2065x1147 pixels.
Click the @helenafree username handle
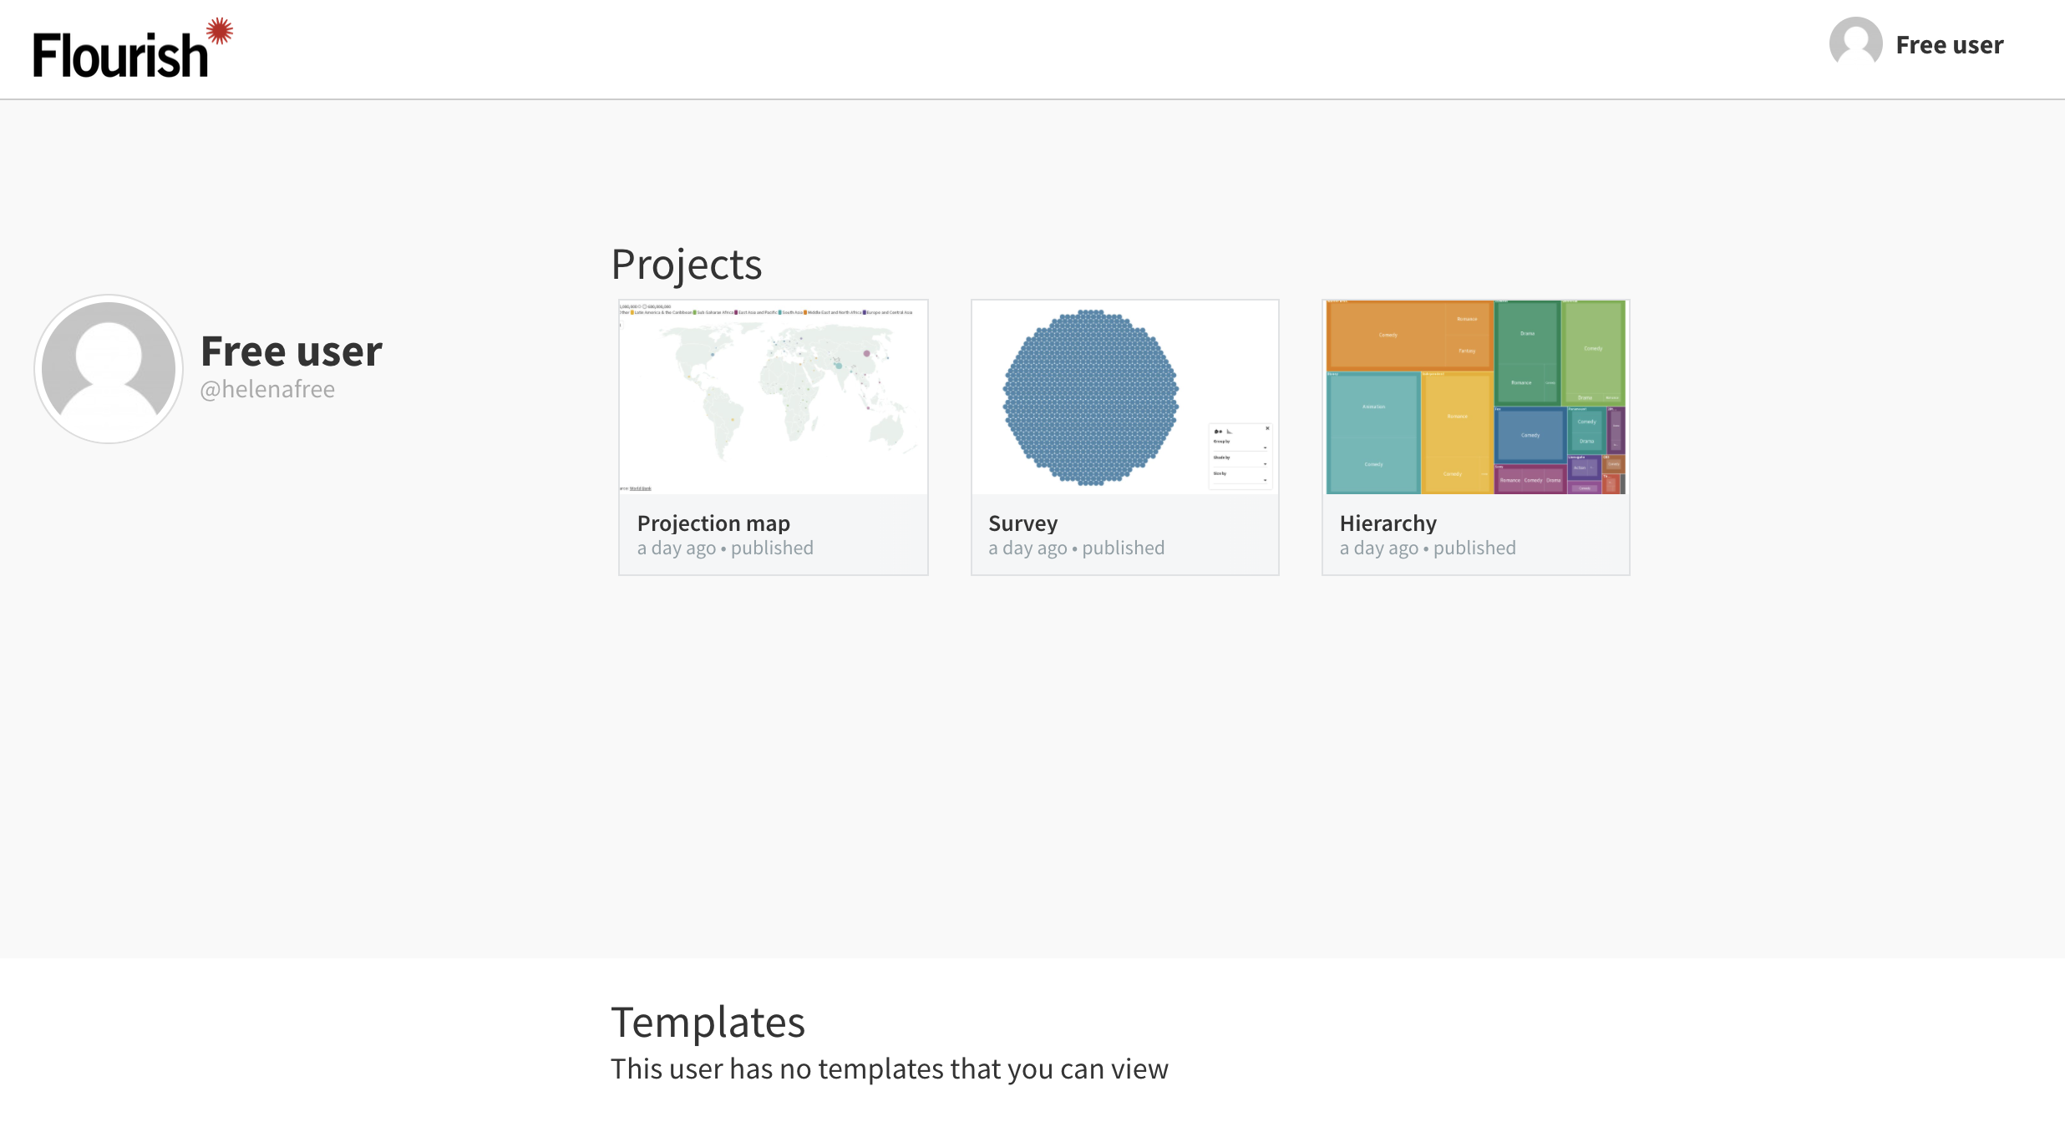(267, 390)
